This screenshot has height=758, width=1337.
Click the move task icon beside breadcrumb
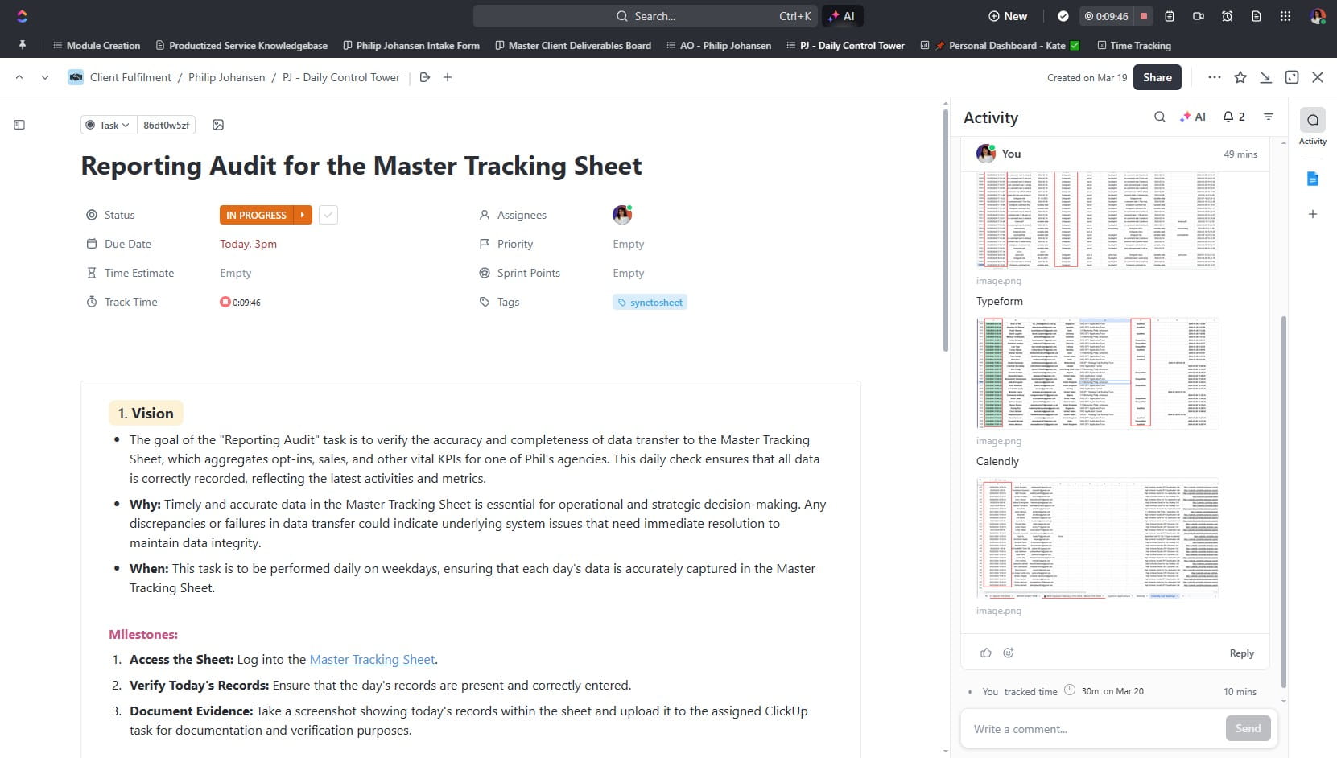pyautogui.click(x=425, y=77)
